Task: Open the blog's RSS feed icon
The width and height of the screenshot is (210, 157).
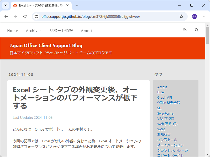Action: coord(185,30)
